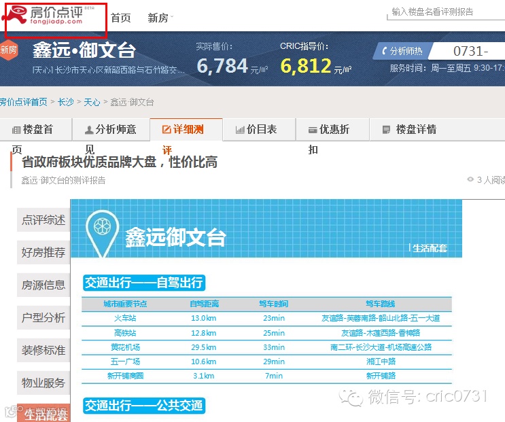The image size is (505, 422).
Task: Select the 详细测评 tab
Action: pyautogui.click(x=186, y=129)
